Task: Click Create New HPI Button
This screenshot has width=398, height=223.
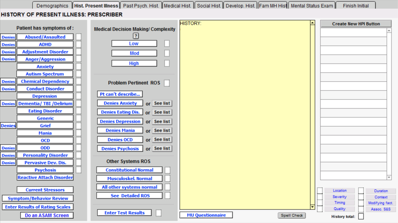Action: [356, 24]
